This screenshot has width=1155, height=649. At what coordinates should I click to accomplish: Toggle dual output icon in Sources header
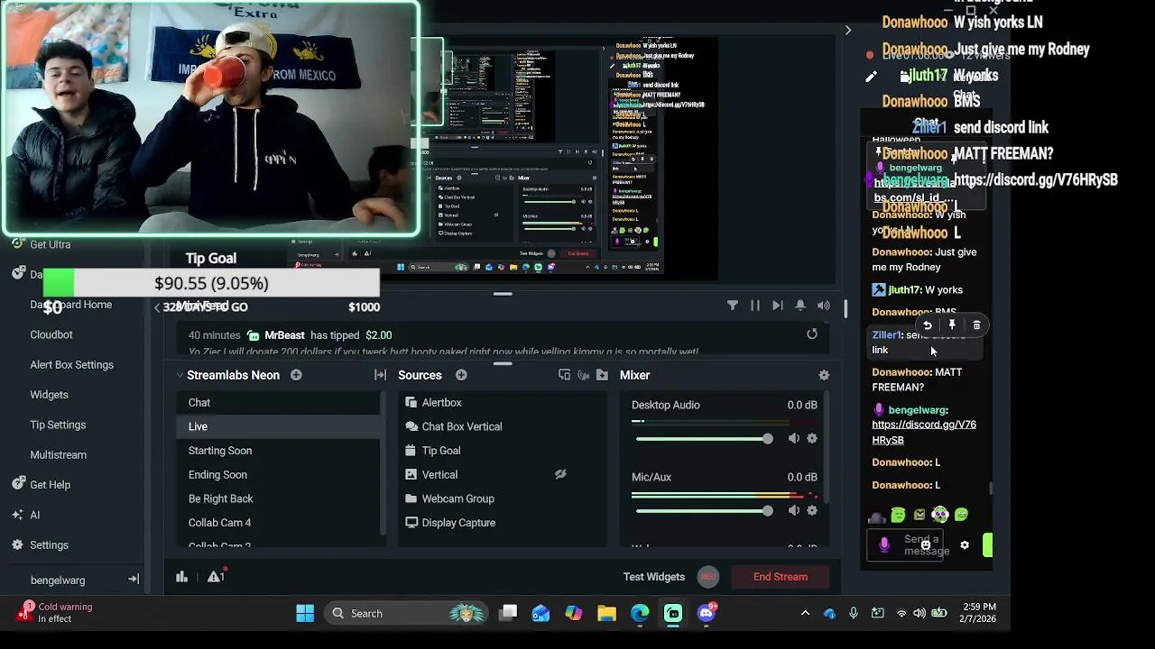[564, 375]
